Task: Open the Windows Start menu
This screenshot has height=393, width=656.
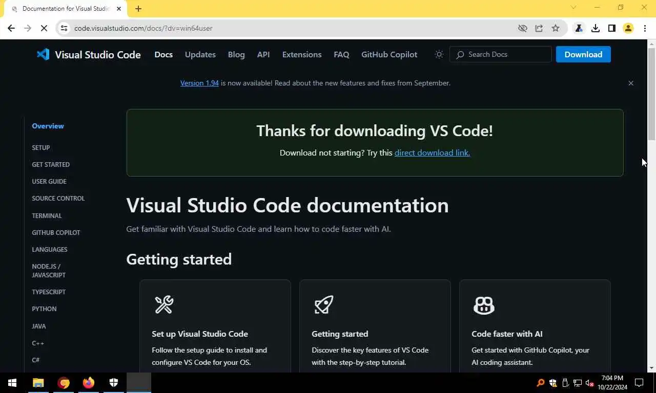Action: [12, 383]
